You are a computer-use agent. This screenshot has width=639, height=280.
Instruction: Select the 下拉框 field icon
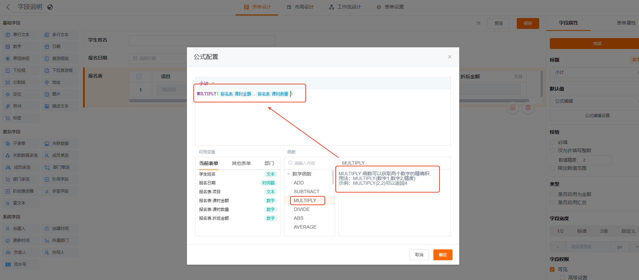coord(8,70)
